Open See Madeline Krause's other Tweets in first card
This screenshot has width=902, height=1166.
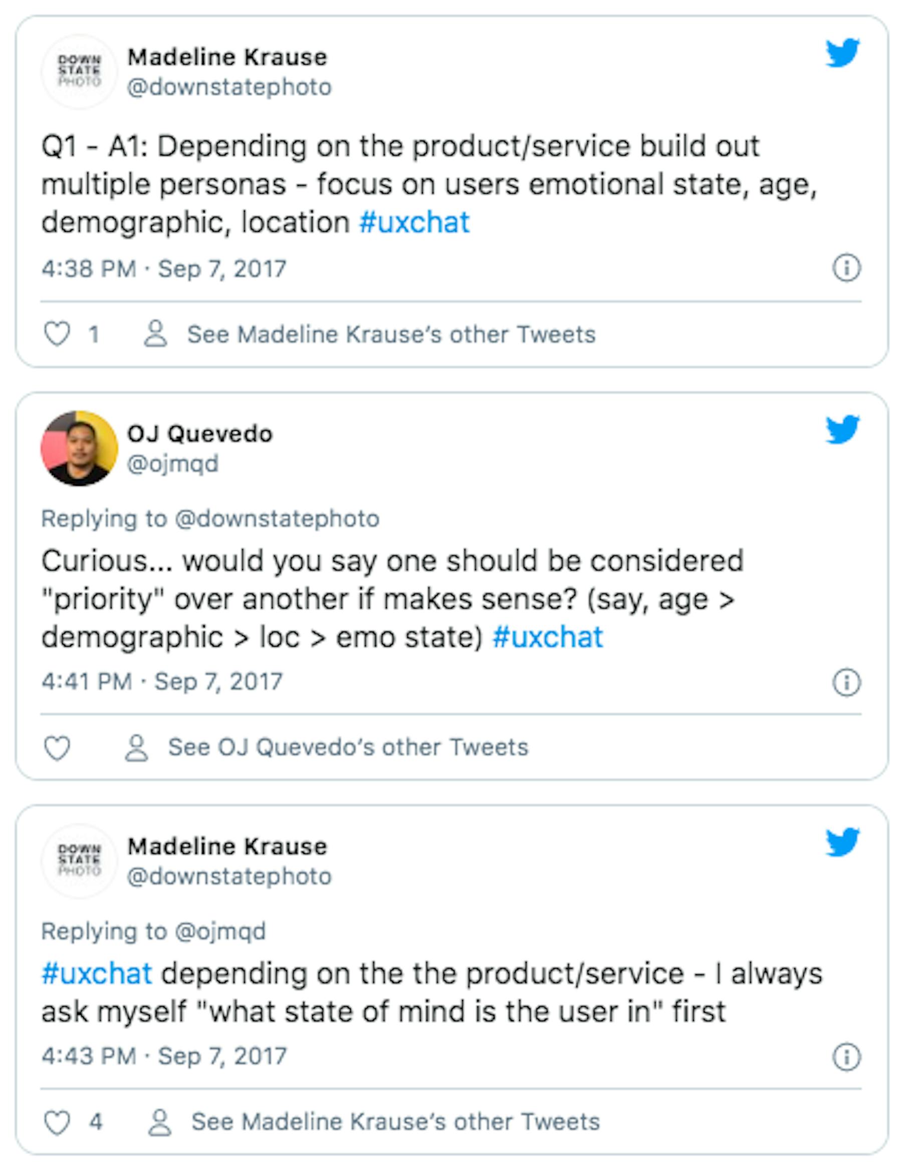391,334
